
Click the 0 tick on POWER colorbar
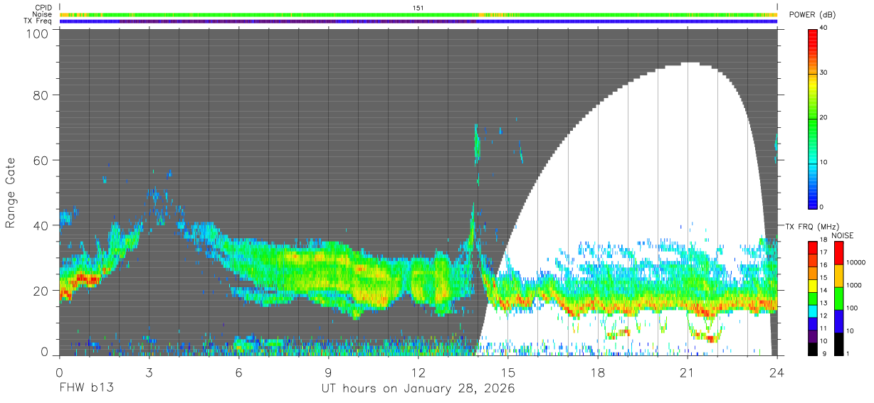(x=822, y=207)
